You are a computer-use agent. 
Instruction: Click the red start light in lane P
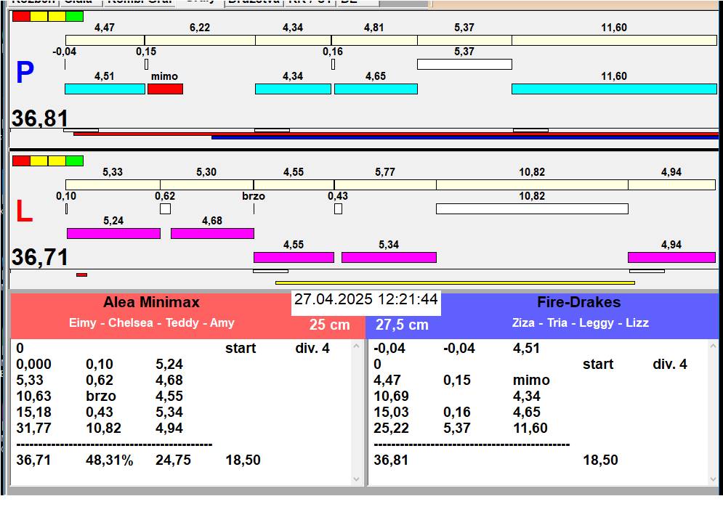click(21, 16)
